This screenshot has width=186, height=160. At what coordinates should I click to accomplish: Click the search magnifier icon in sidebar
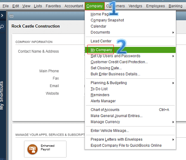tap(2, 26)
